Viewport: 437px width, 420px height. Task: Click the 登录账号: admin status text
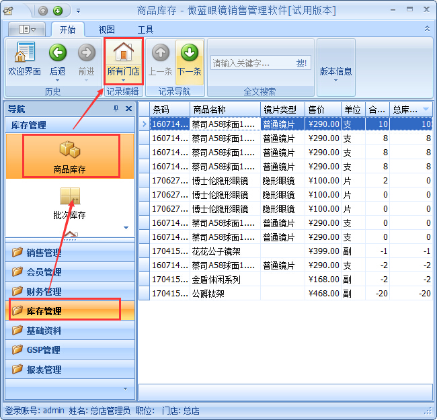pyautogui.click(x=34, y=411)
